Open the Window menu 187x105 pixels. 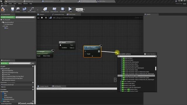[x=25, y=3]
